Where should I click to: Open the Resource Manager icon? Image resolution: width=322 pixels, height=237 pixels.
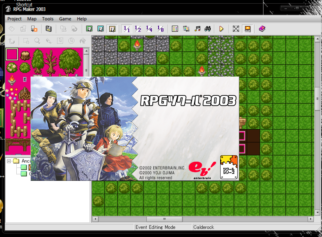(x=186, y=29)
